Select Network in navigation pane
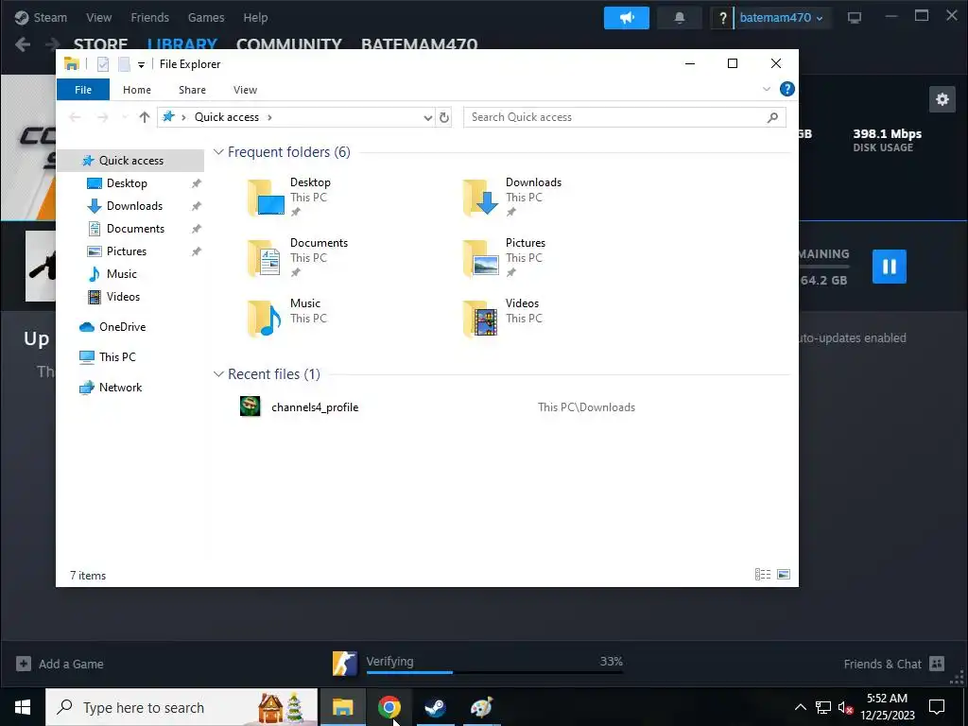This screenshot has height=726, width=968. [120, 388]
